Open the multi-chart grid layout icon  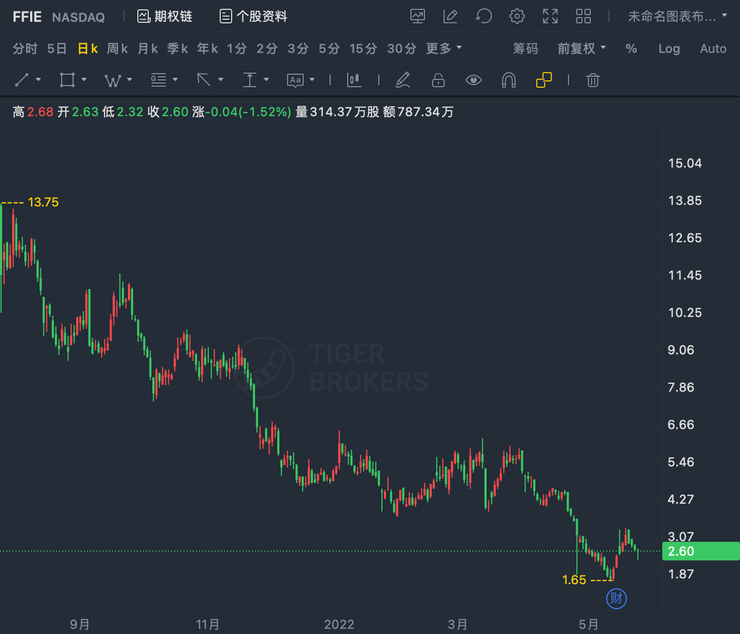coord(584,16)
